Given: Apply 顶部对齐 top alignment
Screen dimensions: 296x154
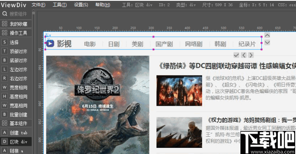Looking at the screenshot, I should 16,51.
